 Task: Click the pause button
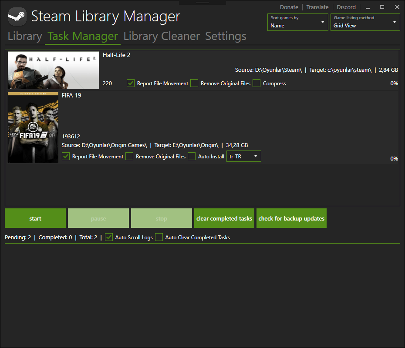(x=98, y=218)
